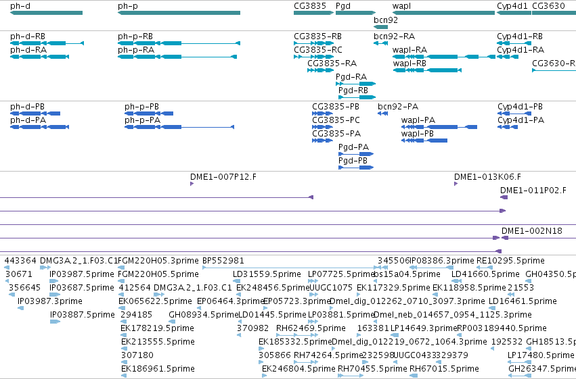Select the ph-p gene bar
This screenshot has width=576, height=379.
click(179, 13)
